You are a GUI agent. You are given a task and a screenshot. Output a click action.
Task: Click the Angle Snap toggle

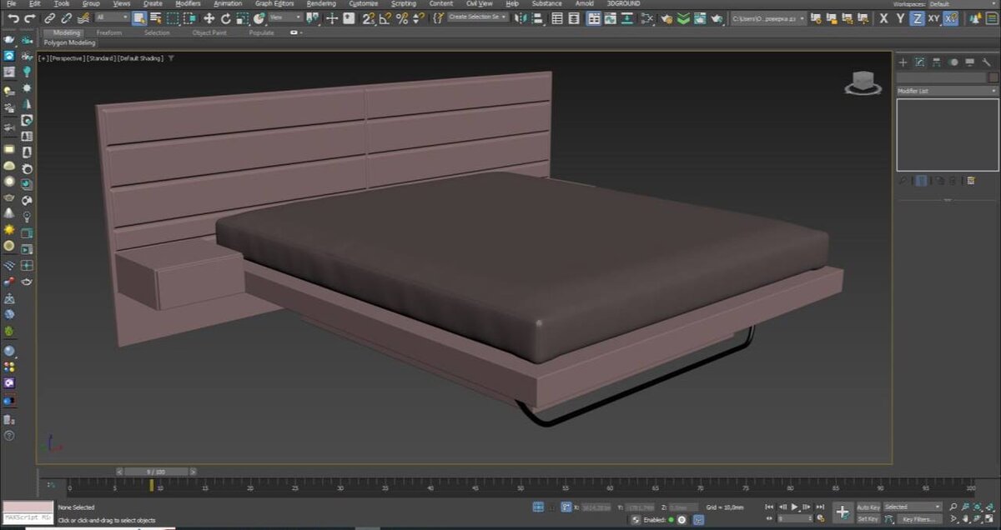tap(385, 17)
